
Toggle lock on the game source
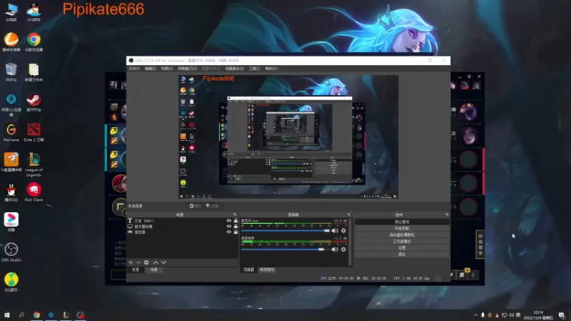click(236, 232)
